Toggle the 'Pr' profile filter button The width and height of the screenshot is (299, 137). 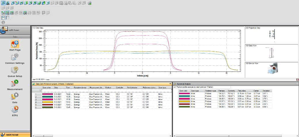[25, 13]
